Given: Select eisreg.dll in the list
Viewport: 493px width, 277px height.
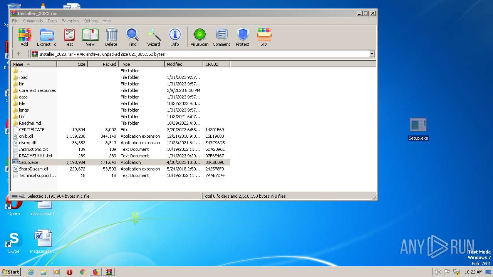Looking at the screenshot, I should [x=121, y=143].
